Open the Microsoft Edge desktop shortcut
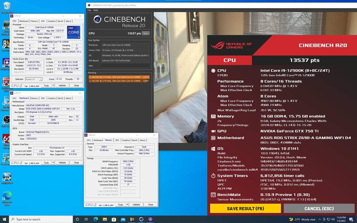The image size is (357, 223). coord(7,199)
